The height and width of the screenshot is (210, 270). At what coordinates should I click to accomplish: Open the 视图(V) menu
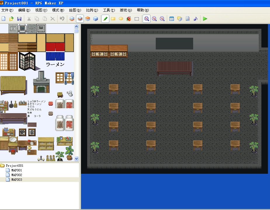[x=41, y=10]
